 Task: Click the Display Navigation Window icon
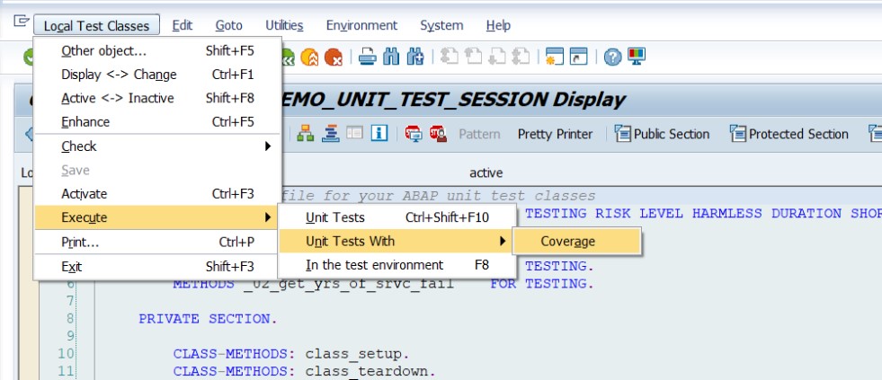330,133
